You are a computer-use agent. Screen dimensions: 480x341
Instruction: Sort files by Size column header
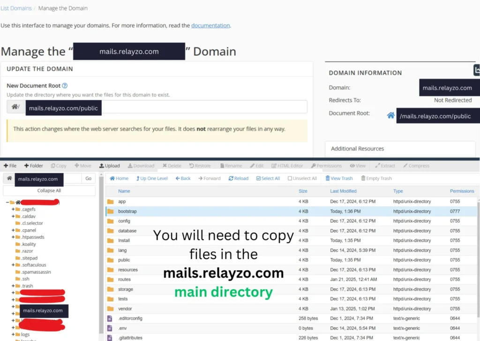coord(303,191)
